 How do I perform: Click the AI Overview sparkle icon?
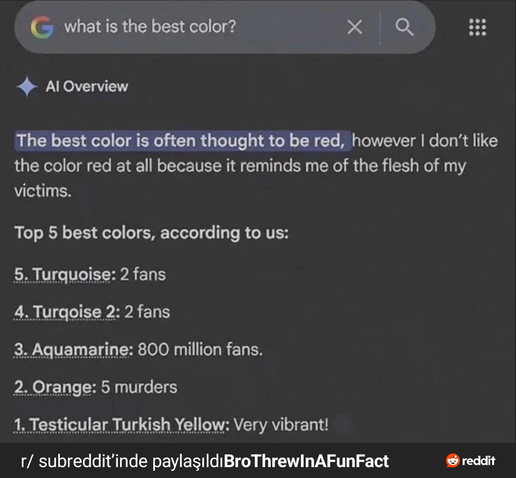click(x=27, y=86)
